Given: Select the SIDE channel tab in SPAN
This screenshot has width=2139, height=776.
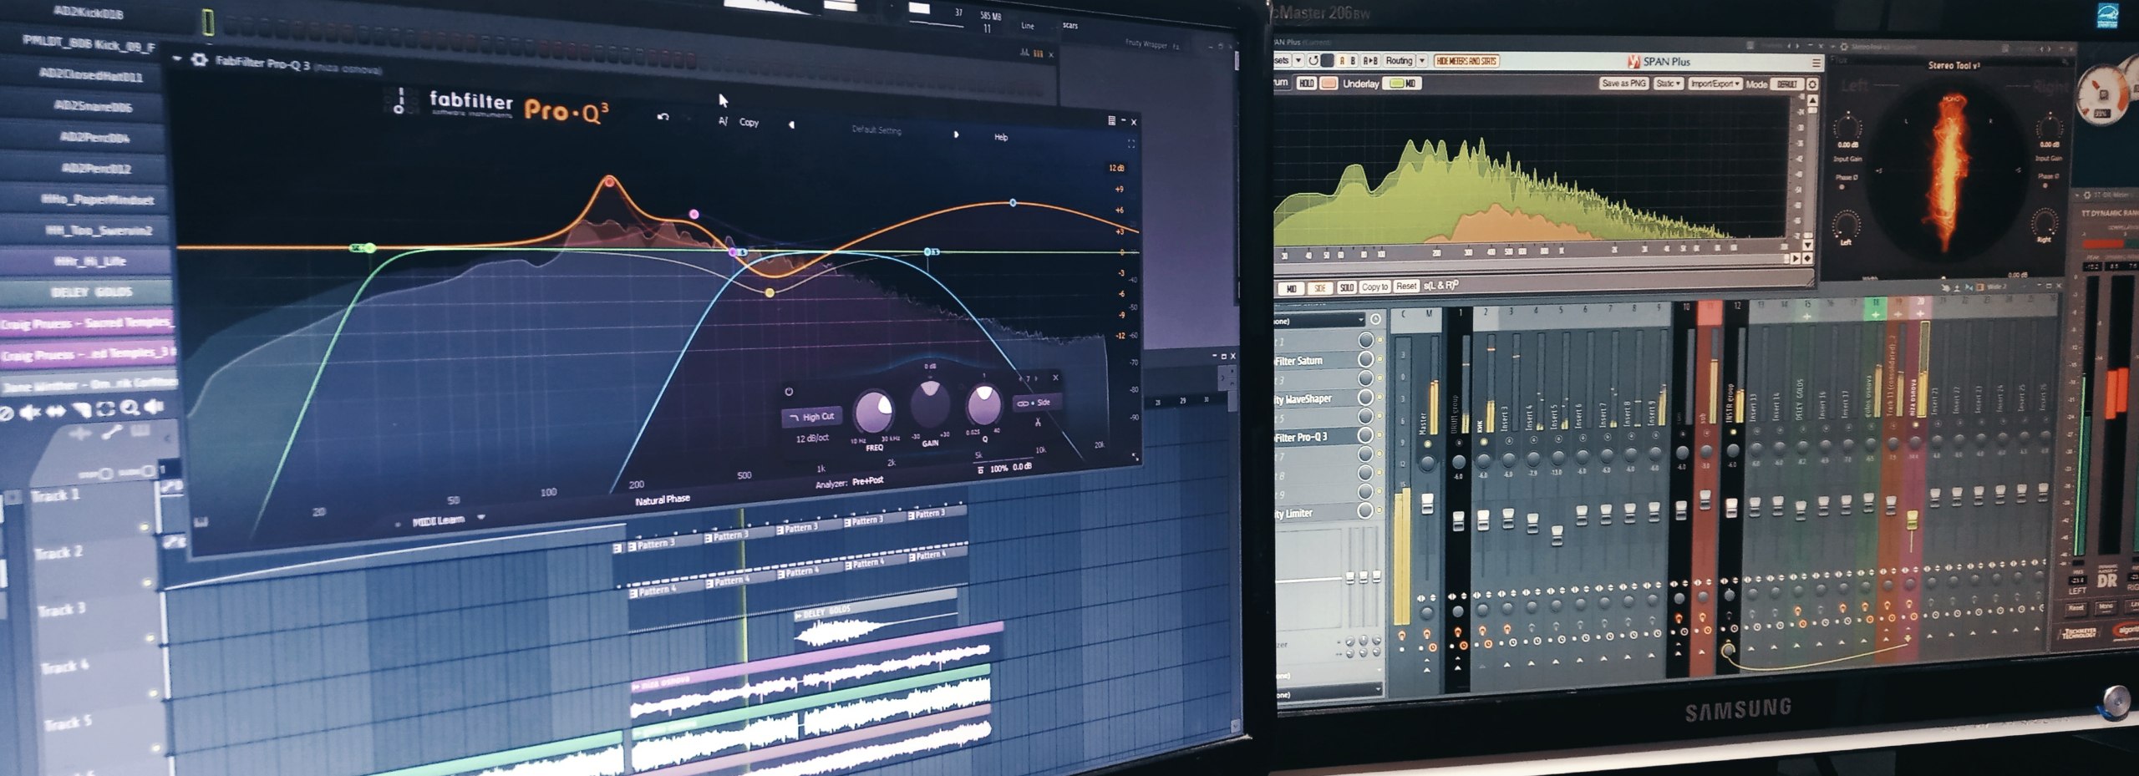Looking at the screenshot, I should click(x=1320, y=288).
